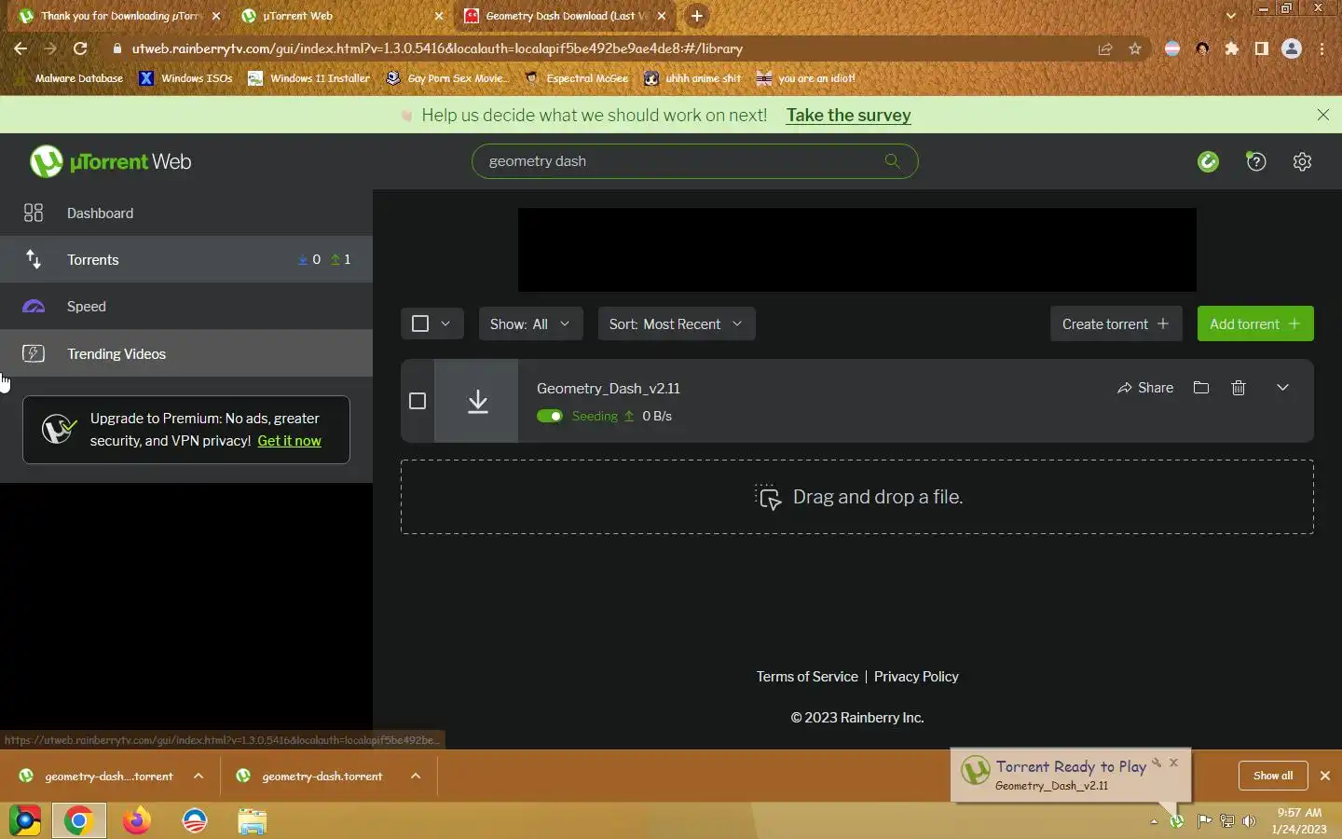Reload the page with browser refresh icon

coord(80,48)
